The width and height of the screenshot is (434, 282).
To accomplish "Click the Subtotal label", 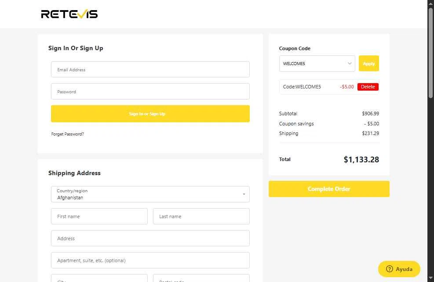I will (x=288, y=114).
